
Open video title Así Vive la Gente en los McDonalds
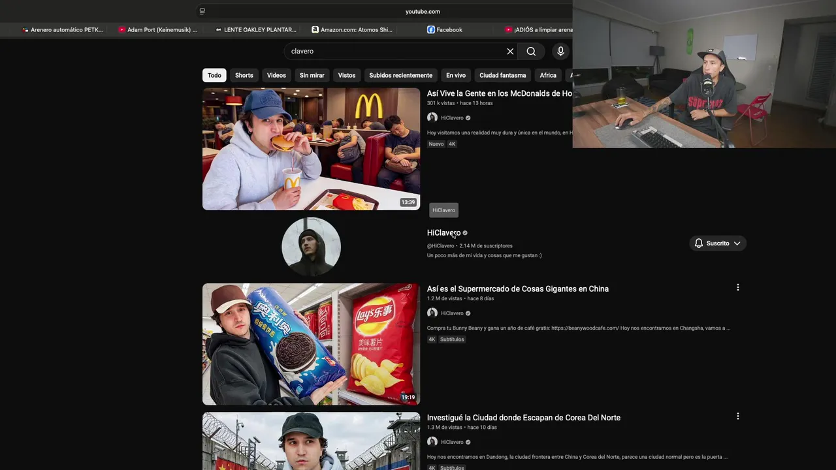tap(500, 93)
